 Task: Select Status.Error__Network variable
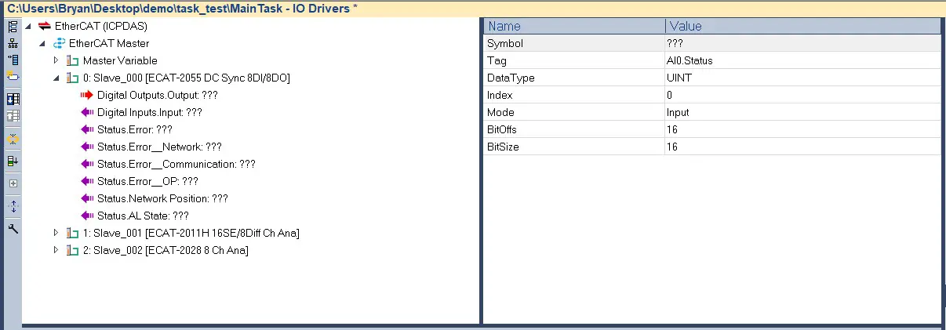coord(159,147)
